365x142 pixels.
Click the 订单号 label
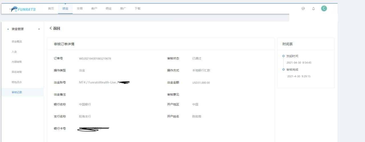[58, 58]
